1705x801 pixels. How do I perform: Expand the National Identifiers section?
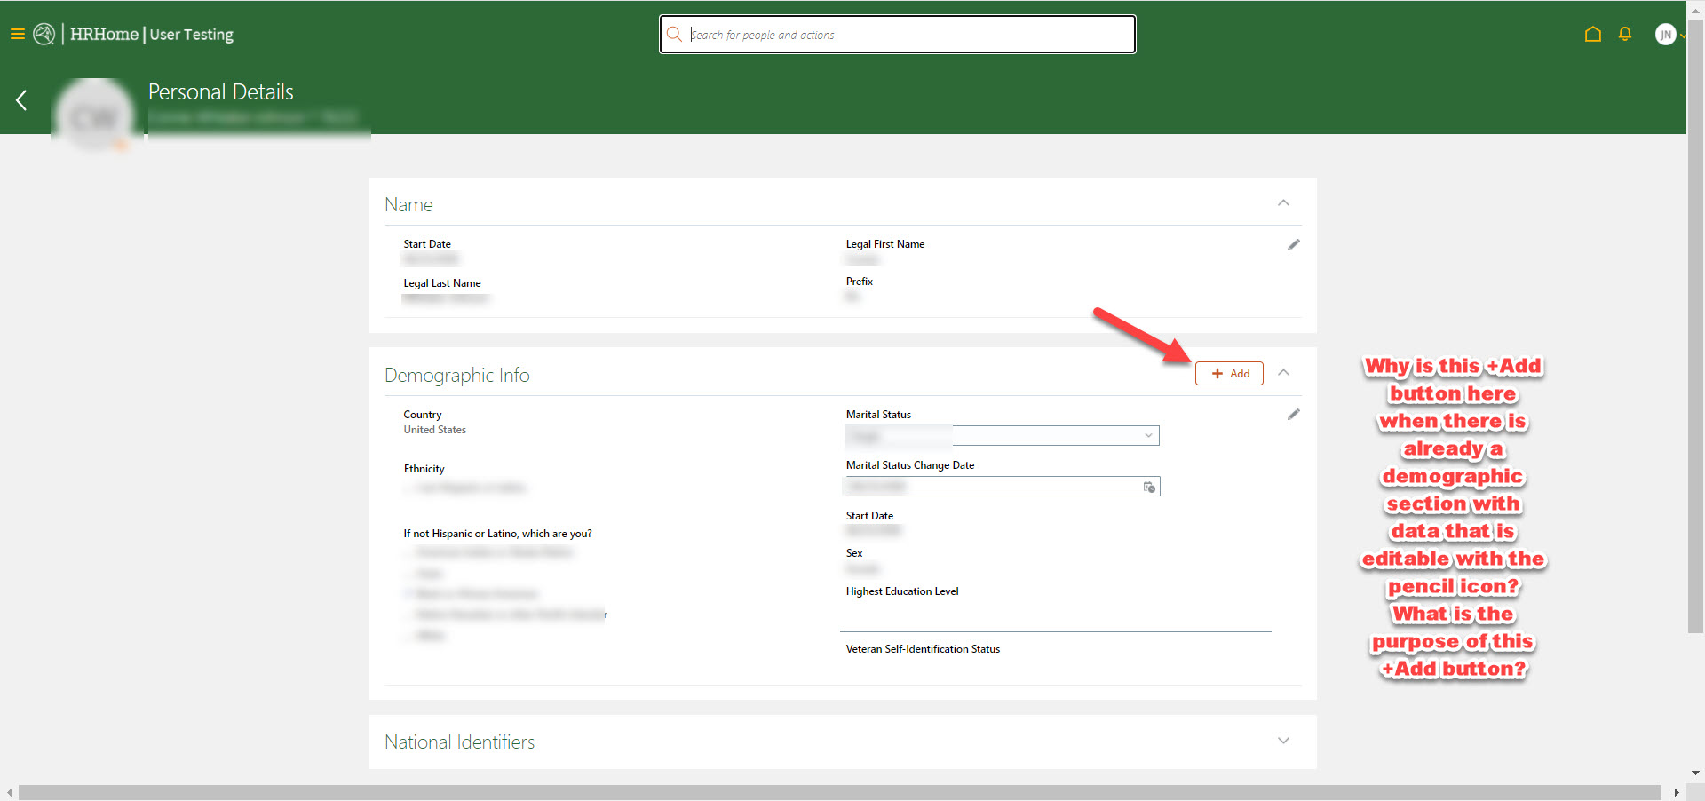[x=1283, y=740]
